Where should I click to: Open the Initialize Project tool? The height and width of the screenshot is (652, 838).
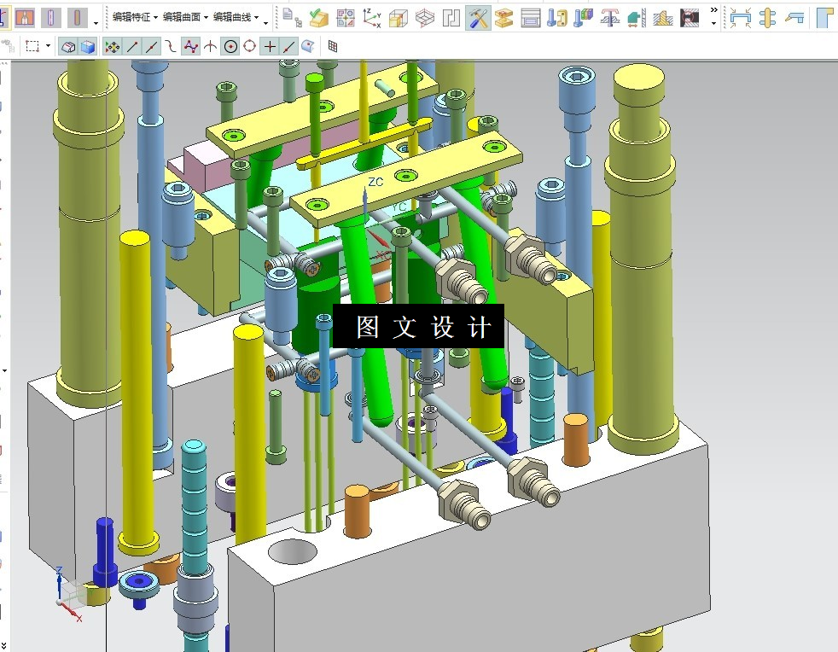[x=293, y=18]
